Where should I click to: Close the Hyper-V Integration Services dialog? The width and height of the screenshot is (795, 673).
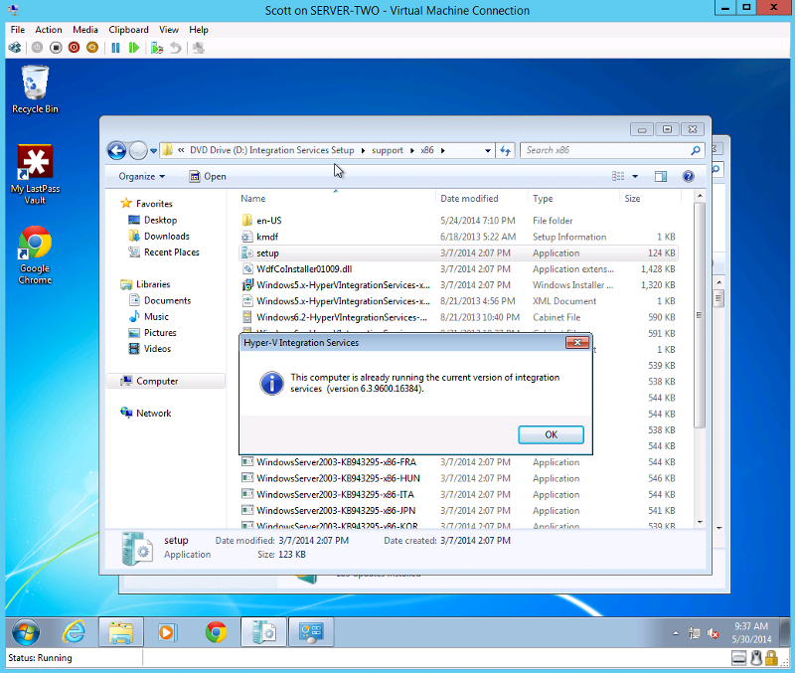click(577, 343)
